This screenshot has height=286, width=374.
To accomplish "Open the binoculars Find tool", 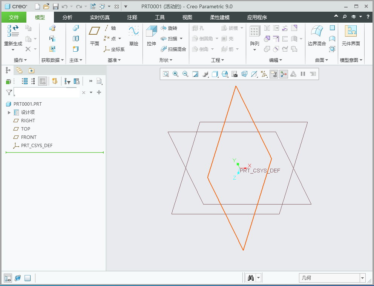I will pos(251,278).
